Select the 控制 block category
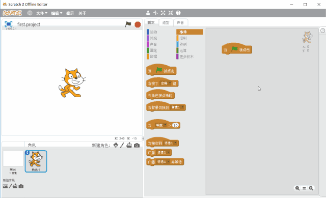326x198 pixels. pyautogui.click(x=183, y=38)
